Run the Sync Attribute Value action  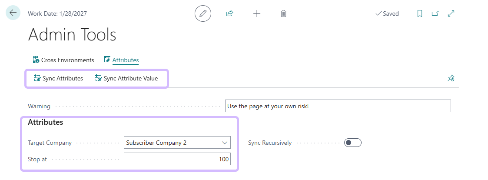pos(126,79)
